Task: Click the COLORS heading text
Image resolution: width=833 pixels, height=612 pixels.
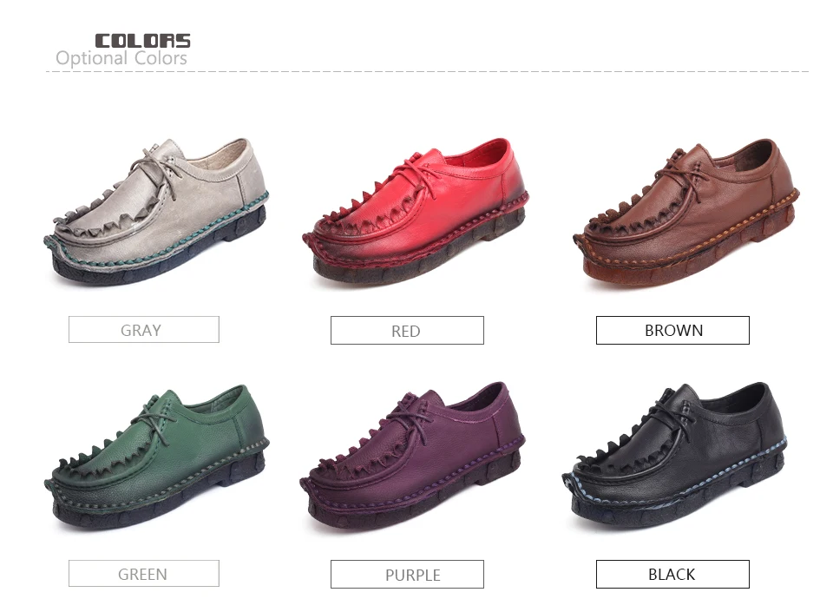Action: (x=142, y=41)
